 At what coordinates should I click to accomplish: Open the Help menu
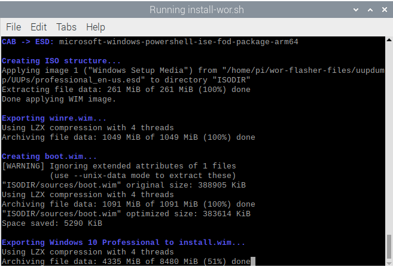[x=96, y=27]
